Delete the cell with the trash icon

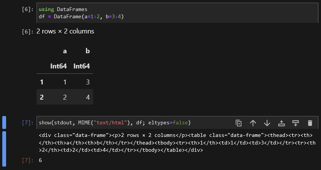(310, 123)
